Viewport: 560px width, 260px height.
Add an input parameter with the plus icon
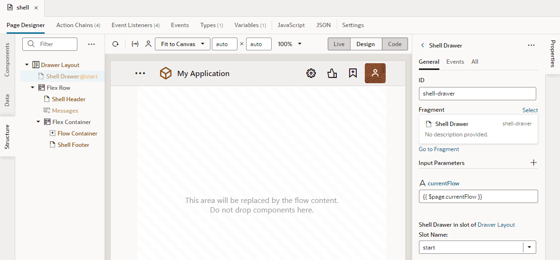[x=533, y=163]
